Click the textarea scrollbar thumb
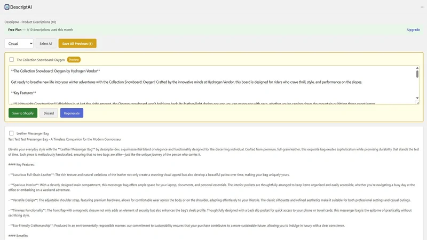The image size is (427, 240). click(417, 74)
